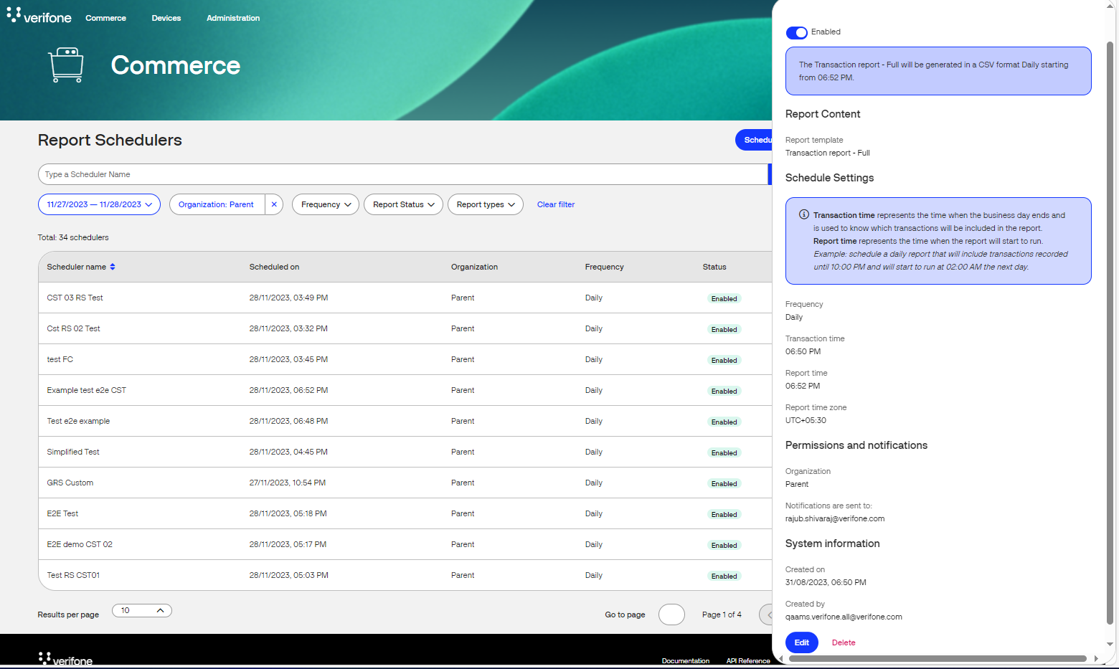Sort the table by Scheduler name column
This screenshot has height=669, width=1119.
pyautogui.click(x=112, y=266)
